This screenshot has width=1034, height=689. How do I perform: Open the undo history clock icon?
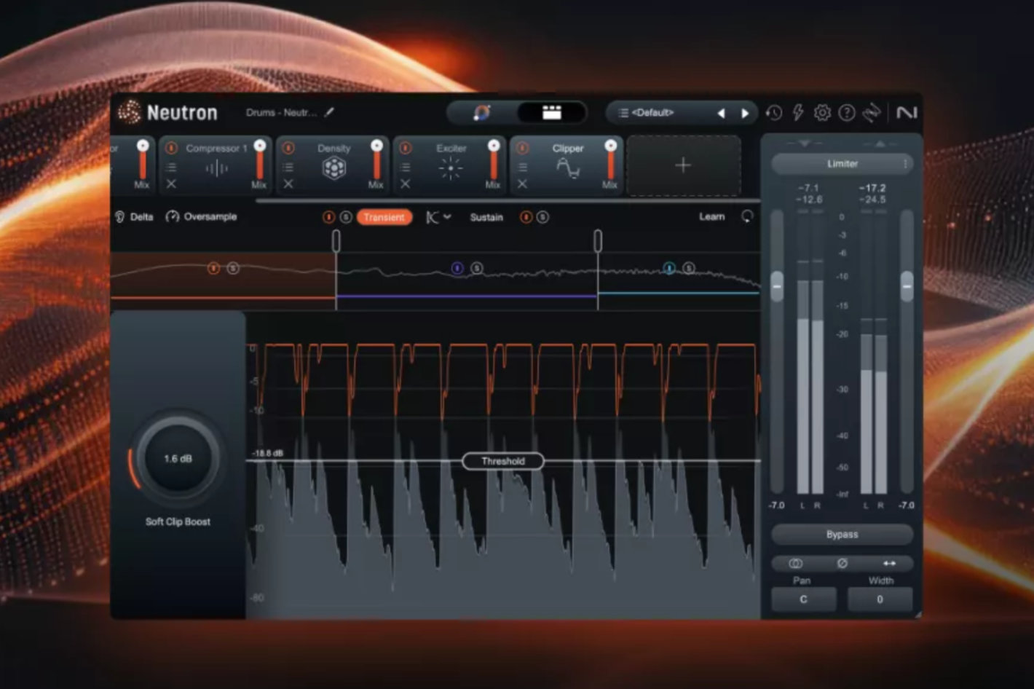tap(774, 113)
